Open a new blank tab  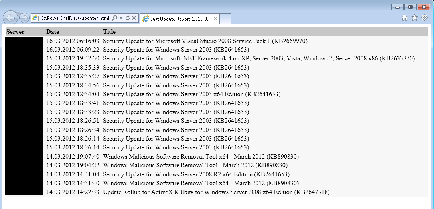(x=225, y=19)
